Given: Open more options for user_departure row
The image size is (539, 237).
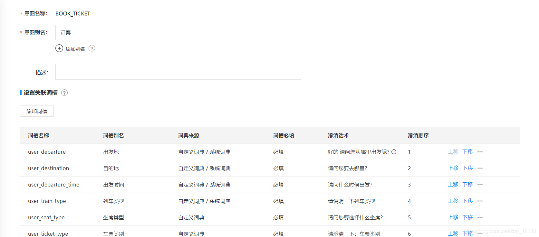Looking at the screenshot, I should 480,152.
